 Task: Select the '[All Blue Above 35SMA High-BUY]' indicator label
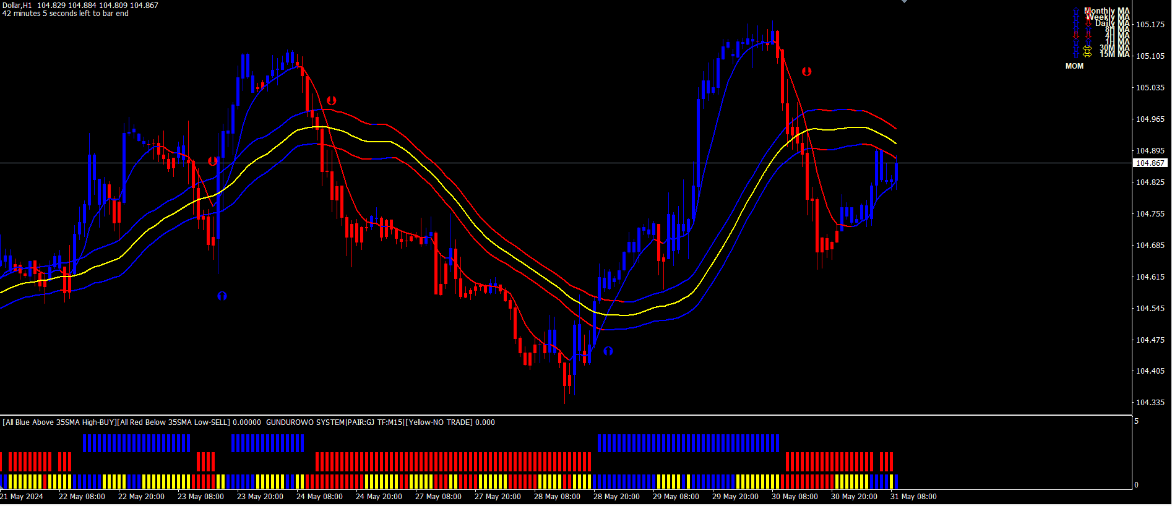tap(59, 422)
